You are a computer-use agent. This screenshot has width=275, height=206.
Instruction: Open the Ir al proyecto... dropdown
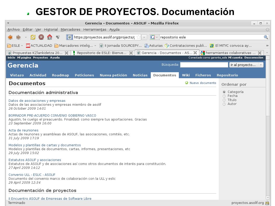point(246,65)
